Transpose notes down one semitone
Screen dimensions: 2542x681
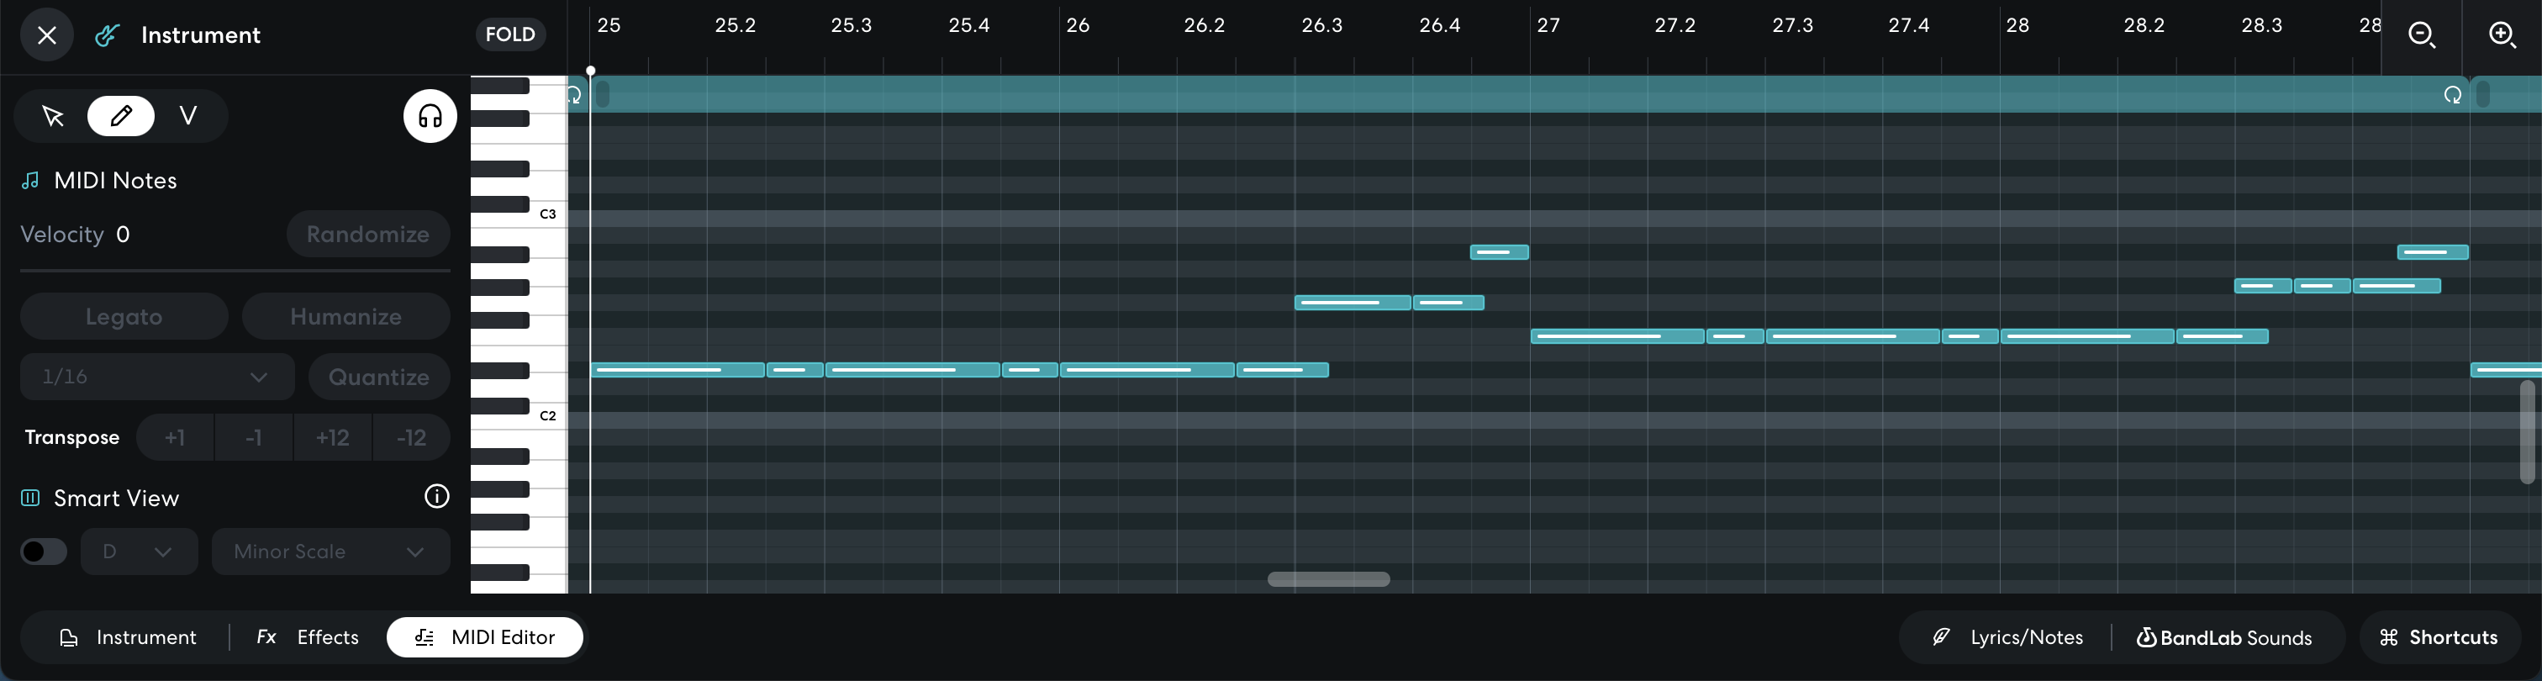(254, 437)
